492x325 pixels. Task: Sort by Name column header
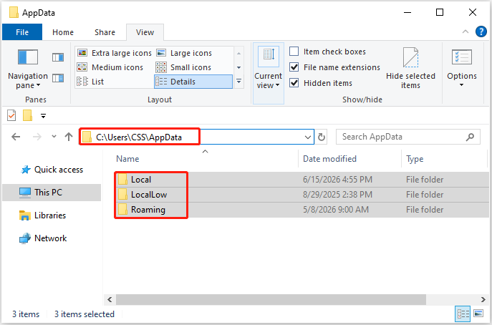point(127,159)
